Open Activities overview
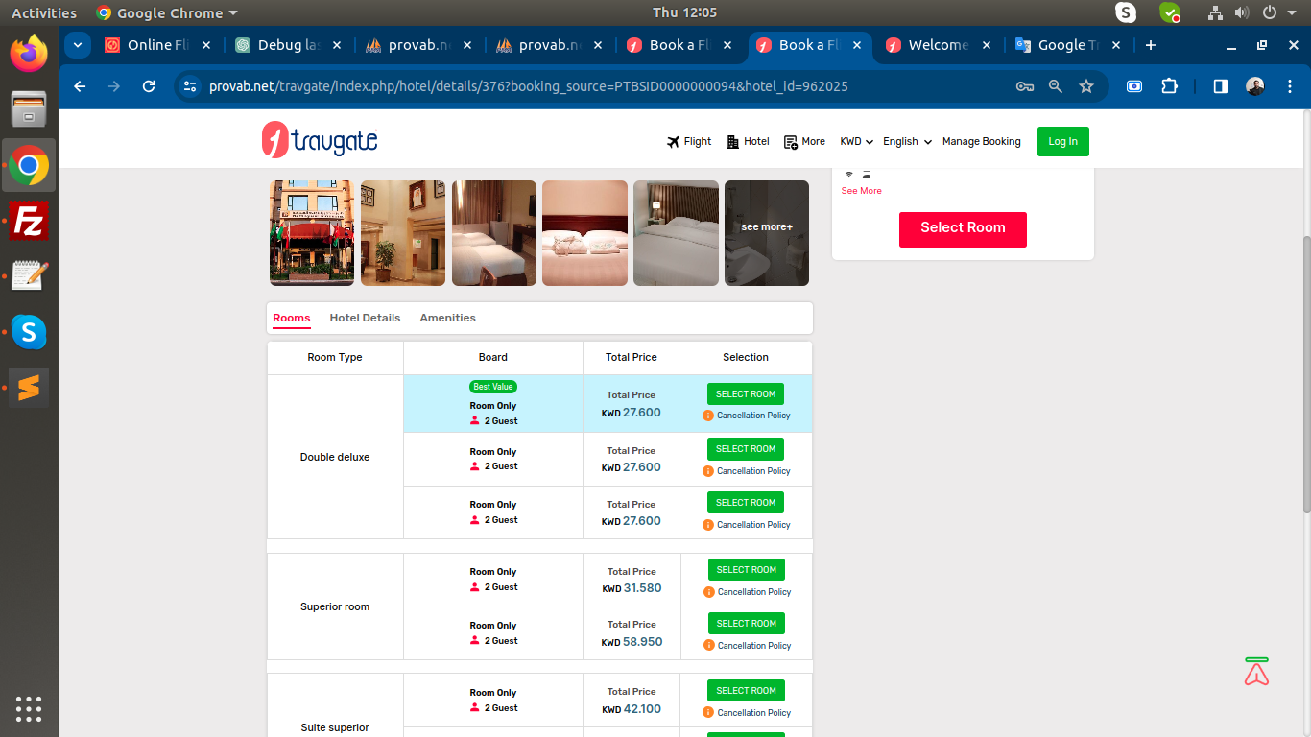The image size is (1311, 737). pos(44,12)
